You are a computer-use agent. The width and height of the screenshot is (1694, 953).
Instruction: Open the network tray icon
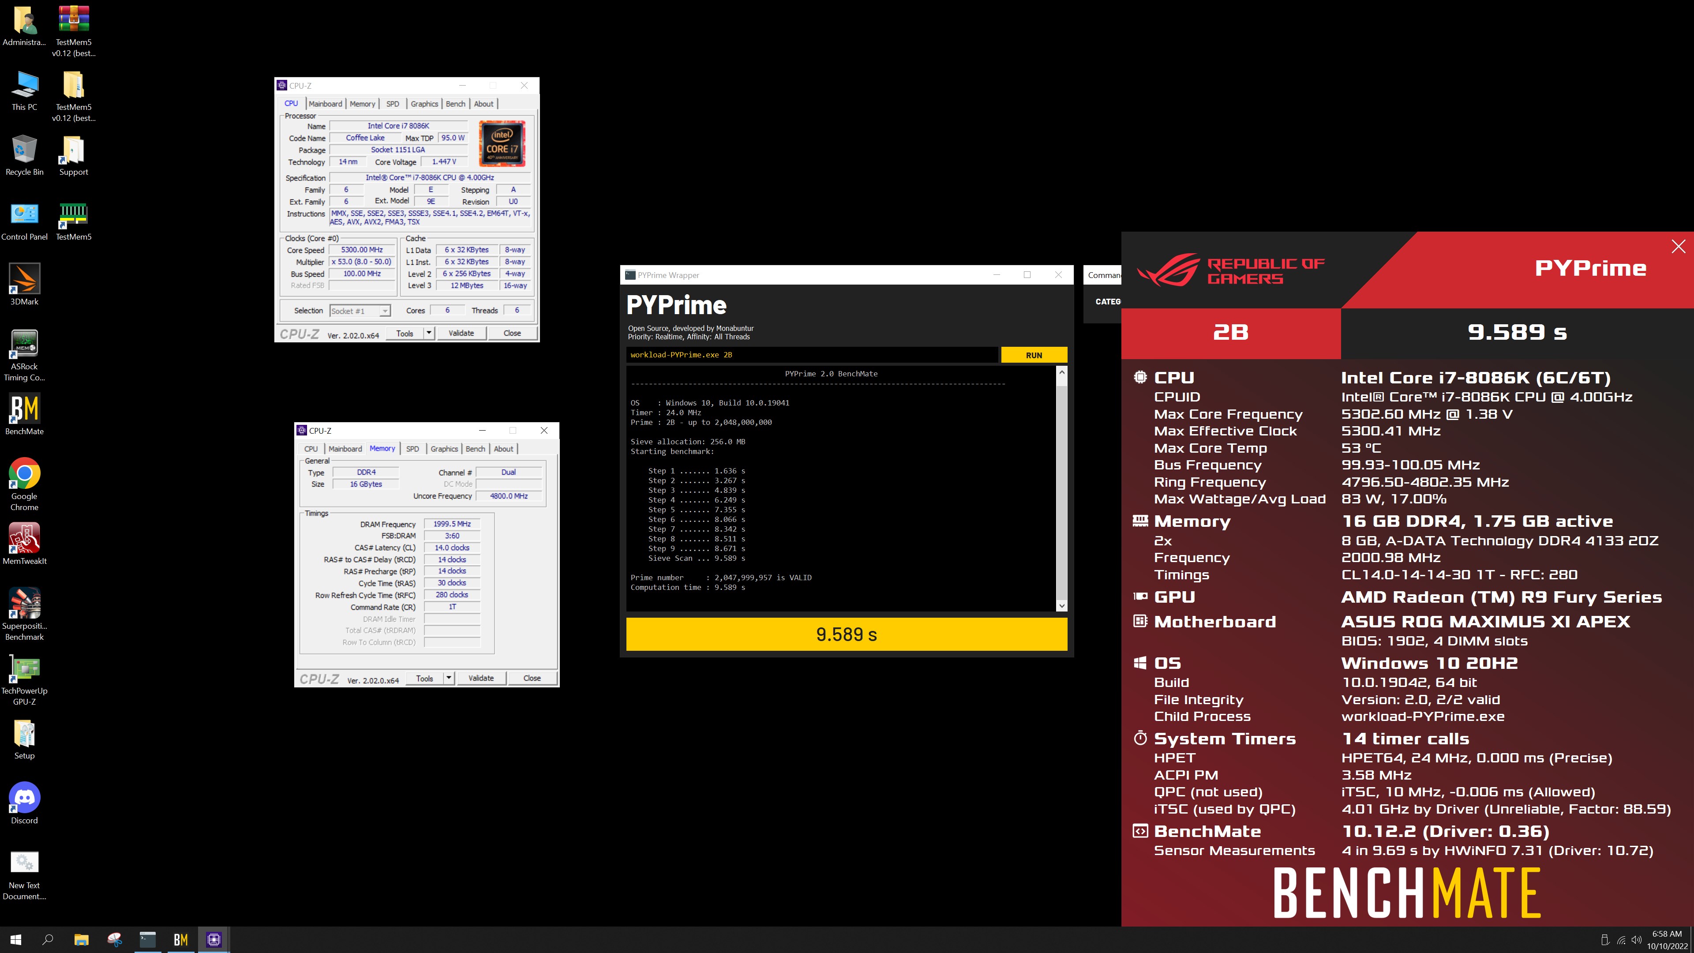coord(1621,940)
